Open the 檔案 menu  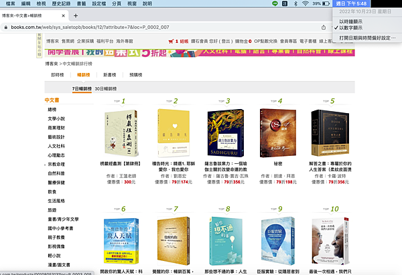pyautogui.click(x=10, y=3)
